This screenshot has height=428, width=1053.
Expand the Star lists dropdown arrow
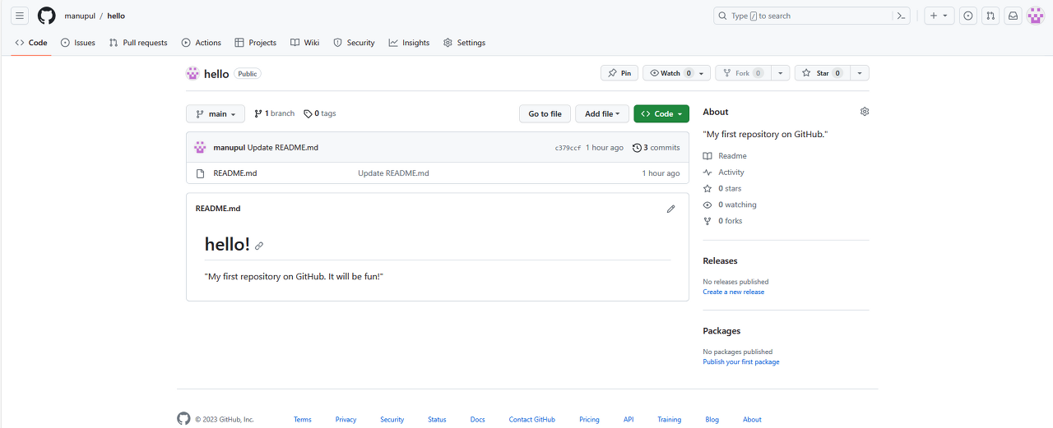(860, 73)
